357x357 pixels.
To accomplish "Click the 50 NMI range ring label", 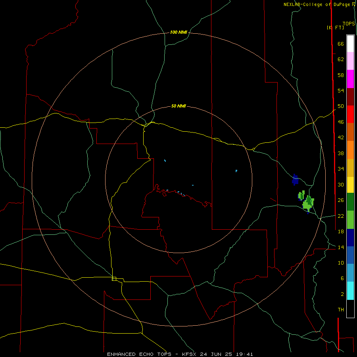I will pos(178,106).
